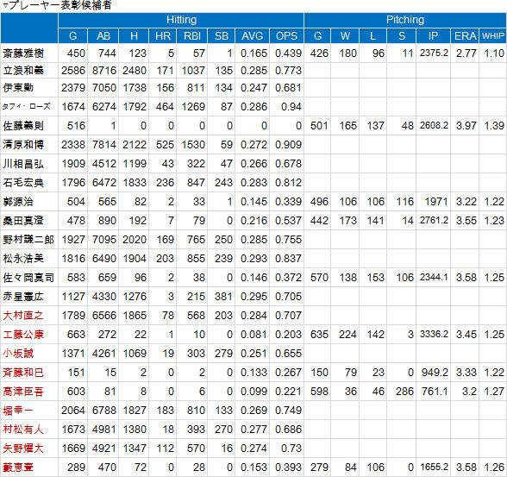507x477 pixels.
Task: Click player name 伊東勤
Action: pos(18,88)
